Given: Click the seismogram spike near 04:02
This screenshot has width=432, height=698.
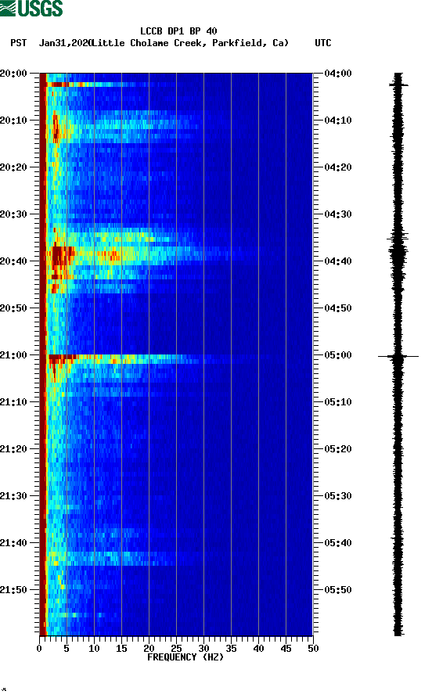Looking at the screenshot, I should (x=398, y=85).
